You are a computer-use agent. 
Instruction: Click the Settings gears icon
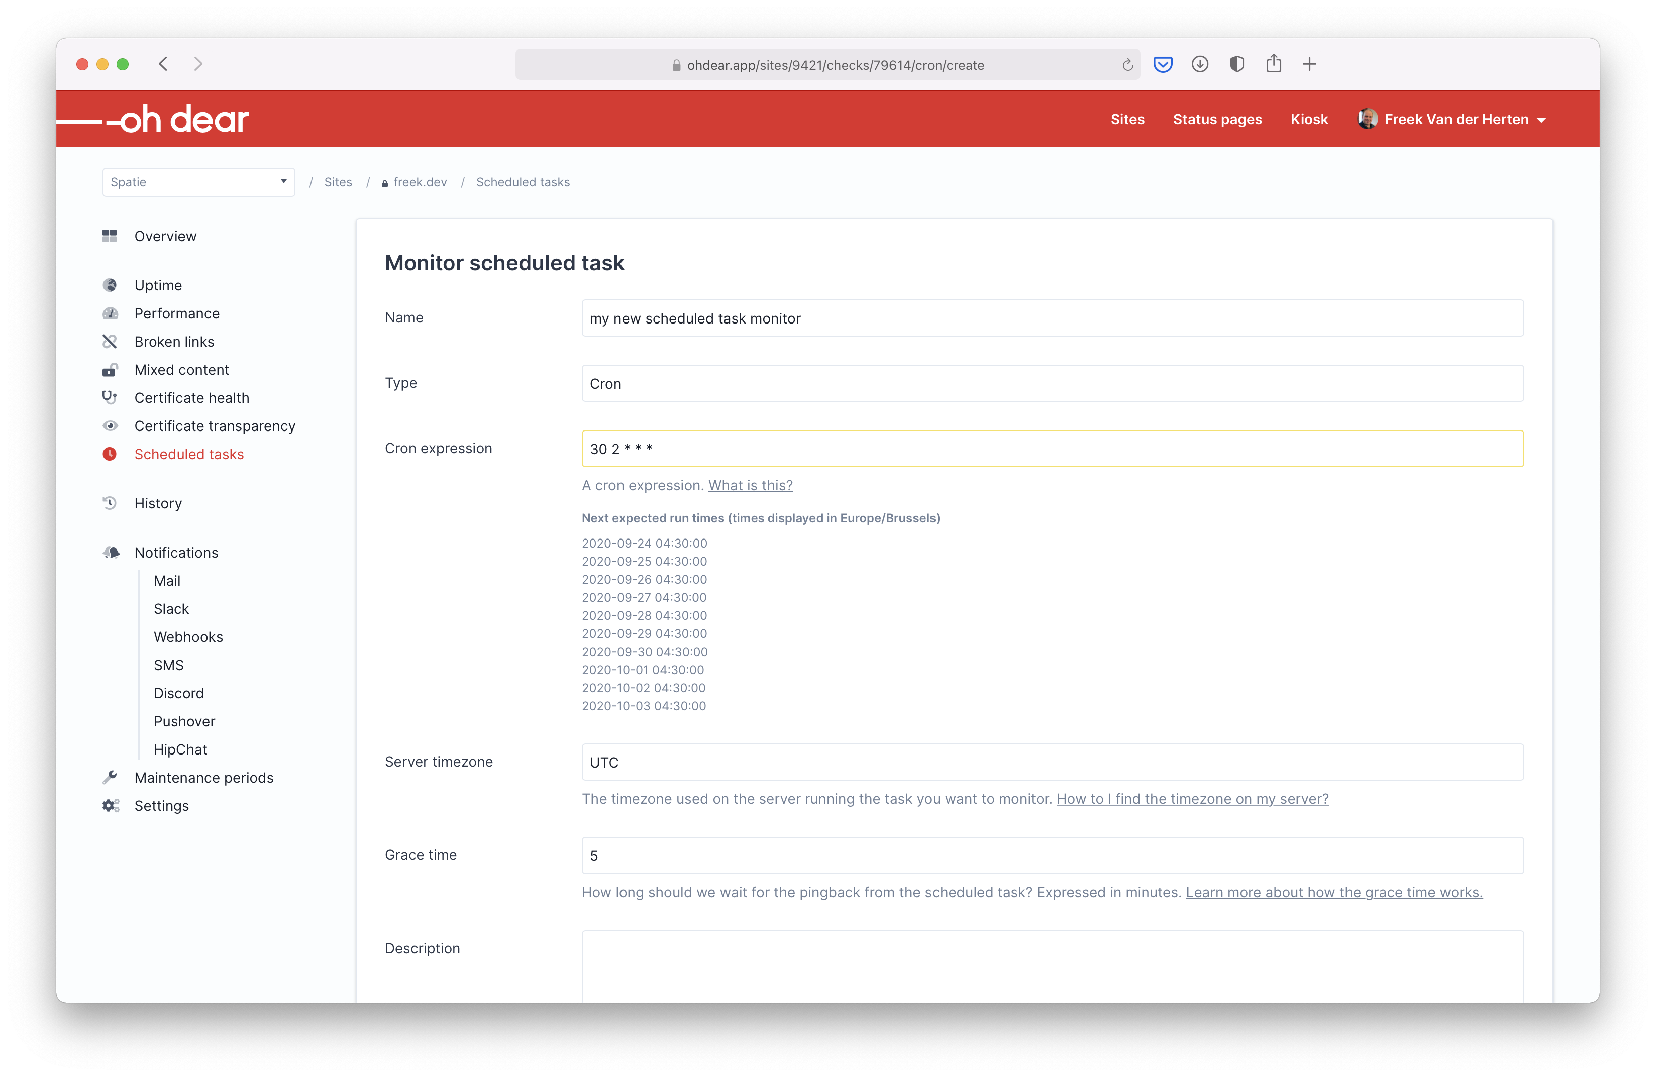[111, 805]
